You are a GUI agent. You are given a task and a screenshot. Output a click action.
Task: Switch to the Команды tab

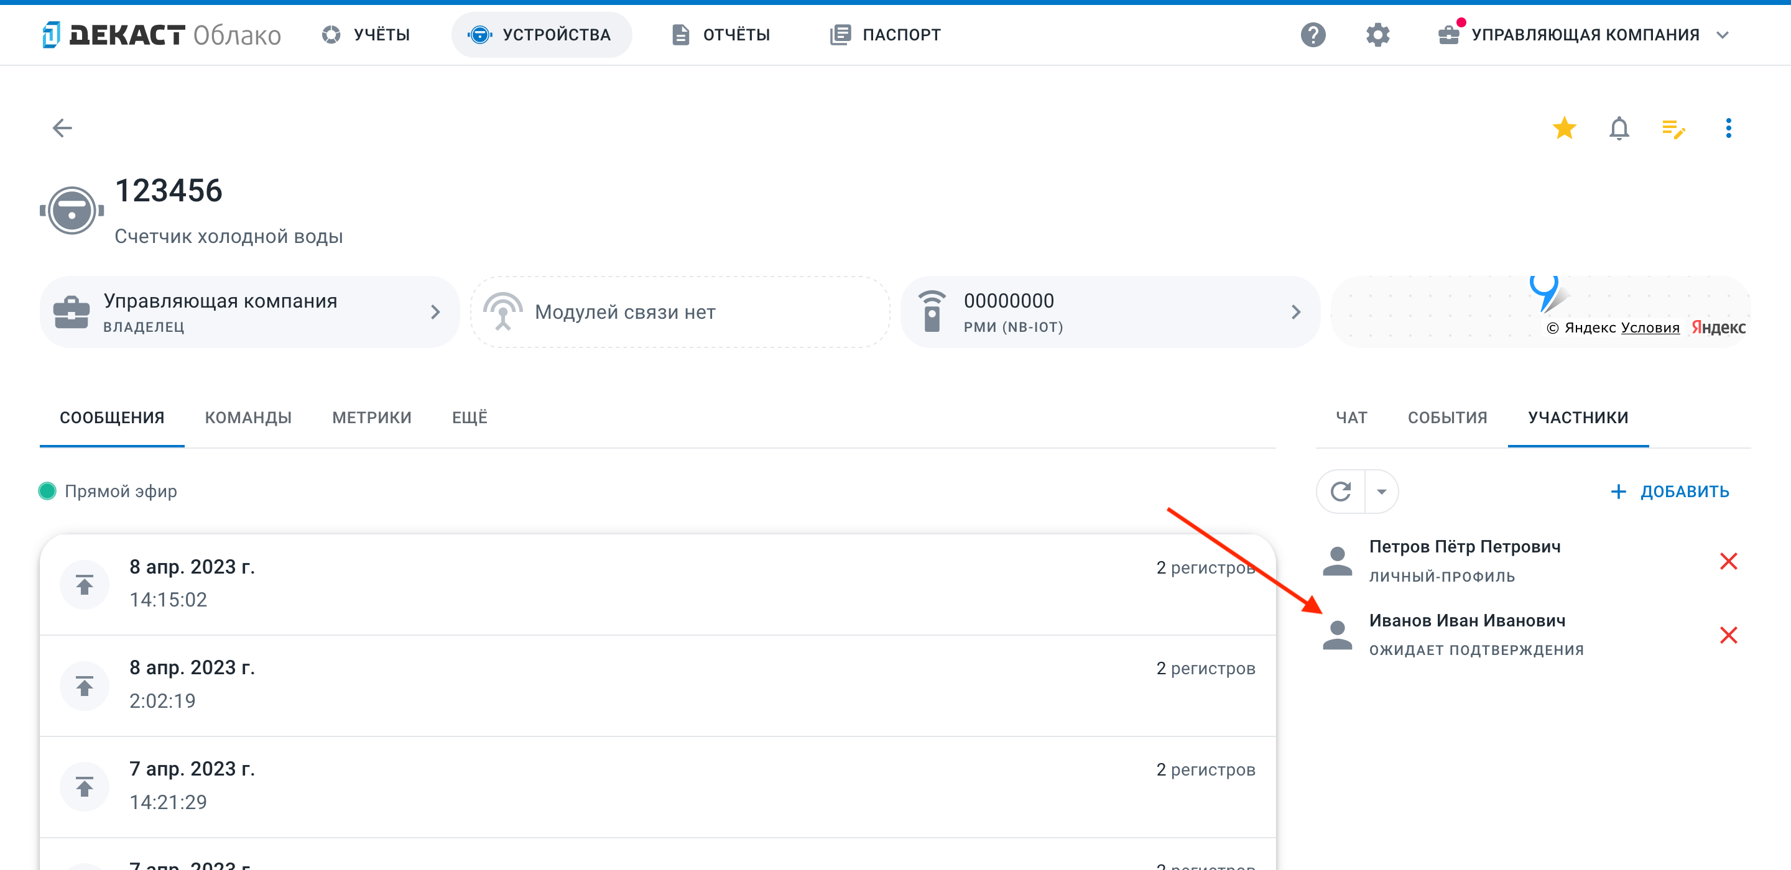(x=248, y=418)
